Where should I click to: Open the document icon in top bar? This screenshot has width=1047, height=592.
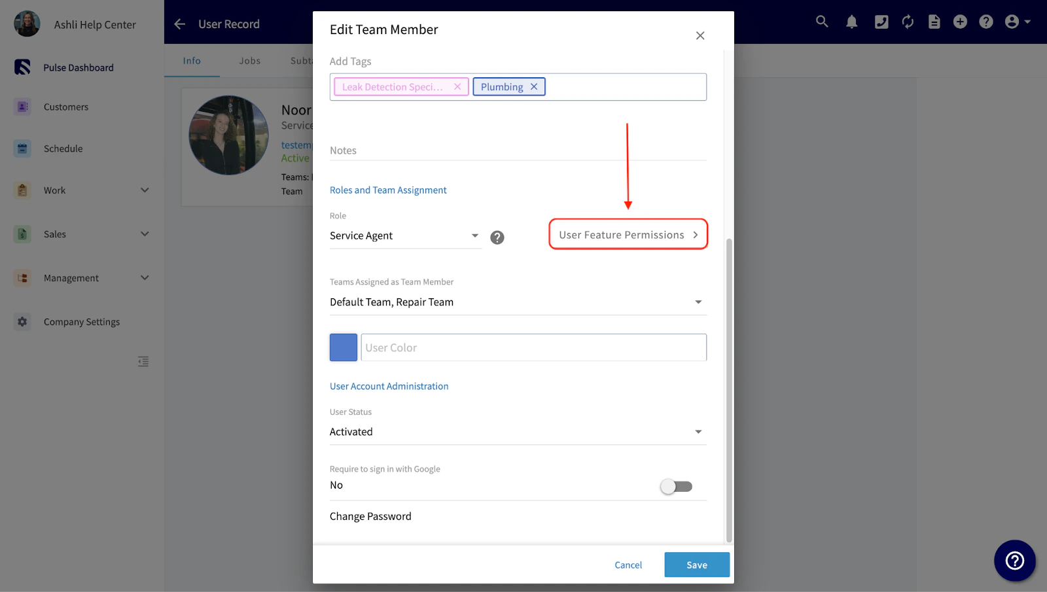click(x=934, y=22)
